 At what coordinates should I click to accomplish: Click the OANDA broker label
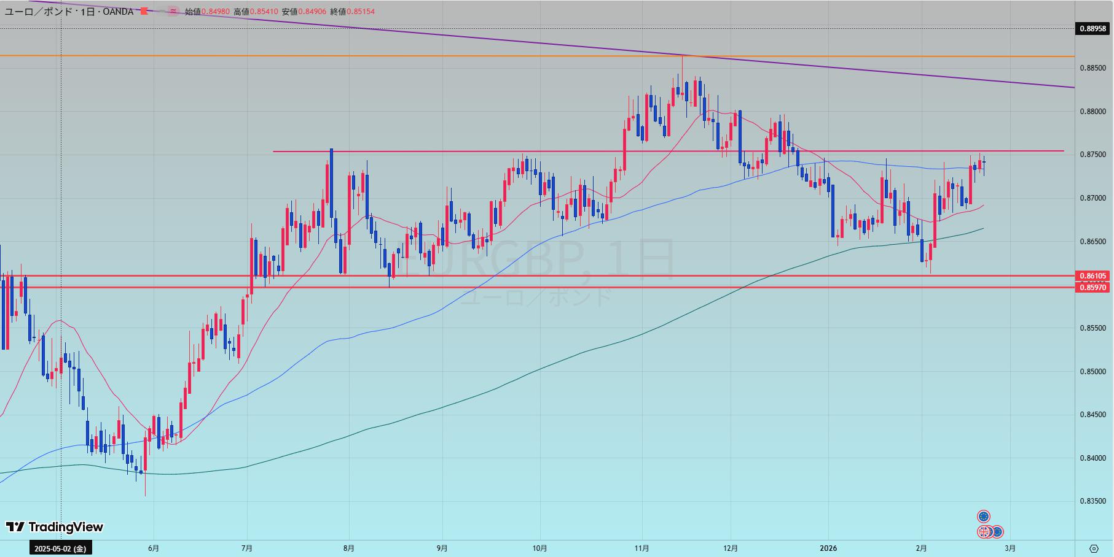116,11
